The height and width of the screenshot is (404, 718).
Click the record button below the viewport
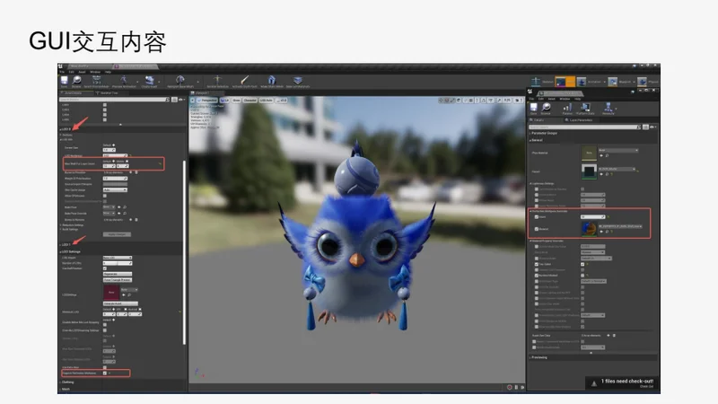tap(509, 388)
